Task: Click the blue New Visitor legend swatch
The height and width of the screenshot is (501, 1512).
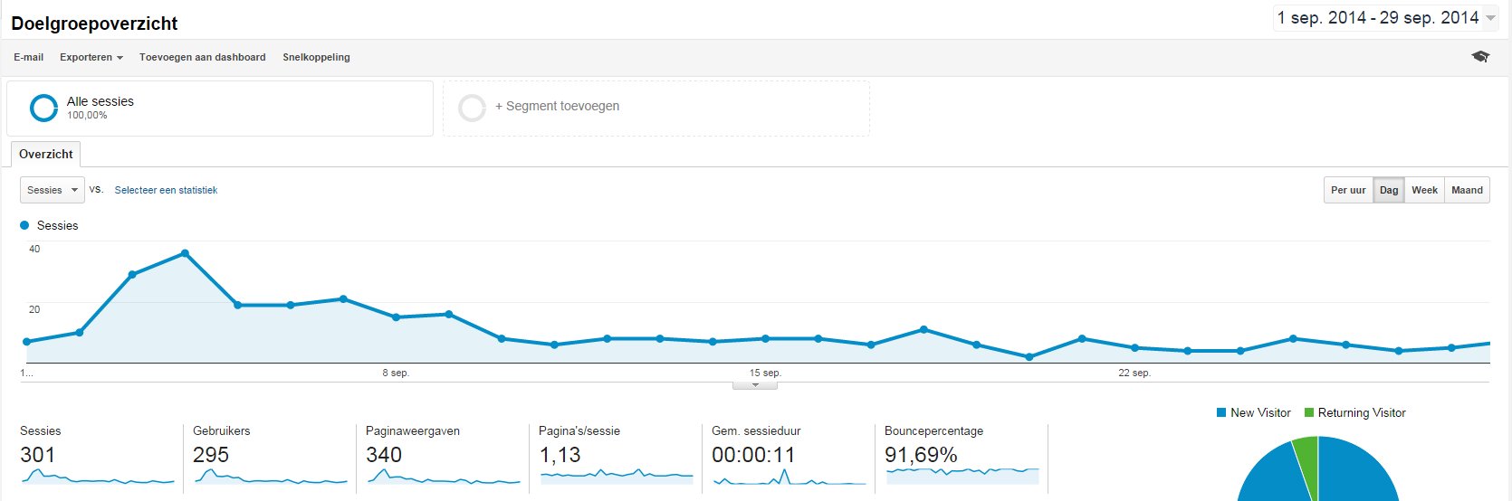Action: pos(1221,412)
